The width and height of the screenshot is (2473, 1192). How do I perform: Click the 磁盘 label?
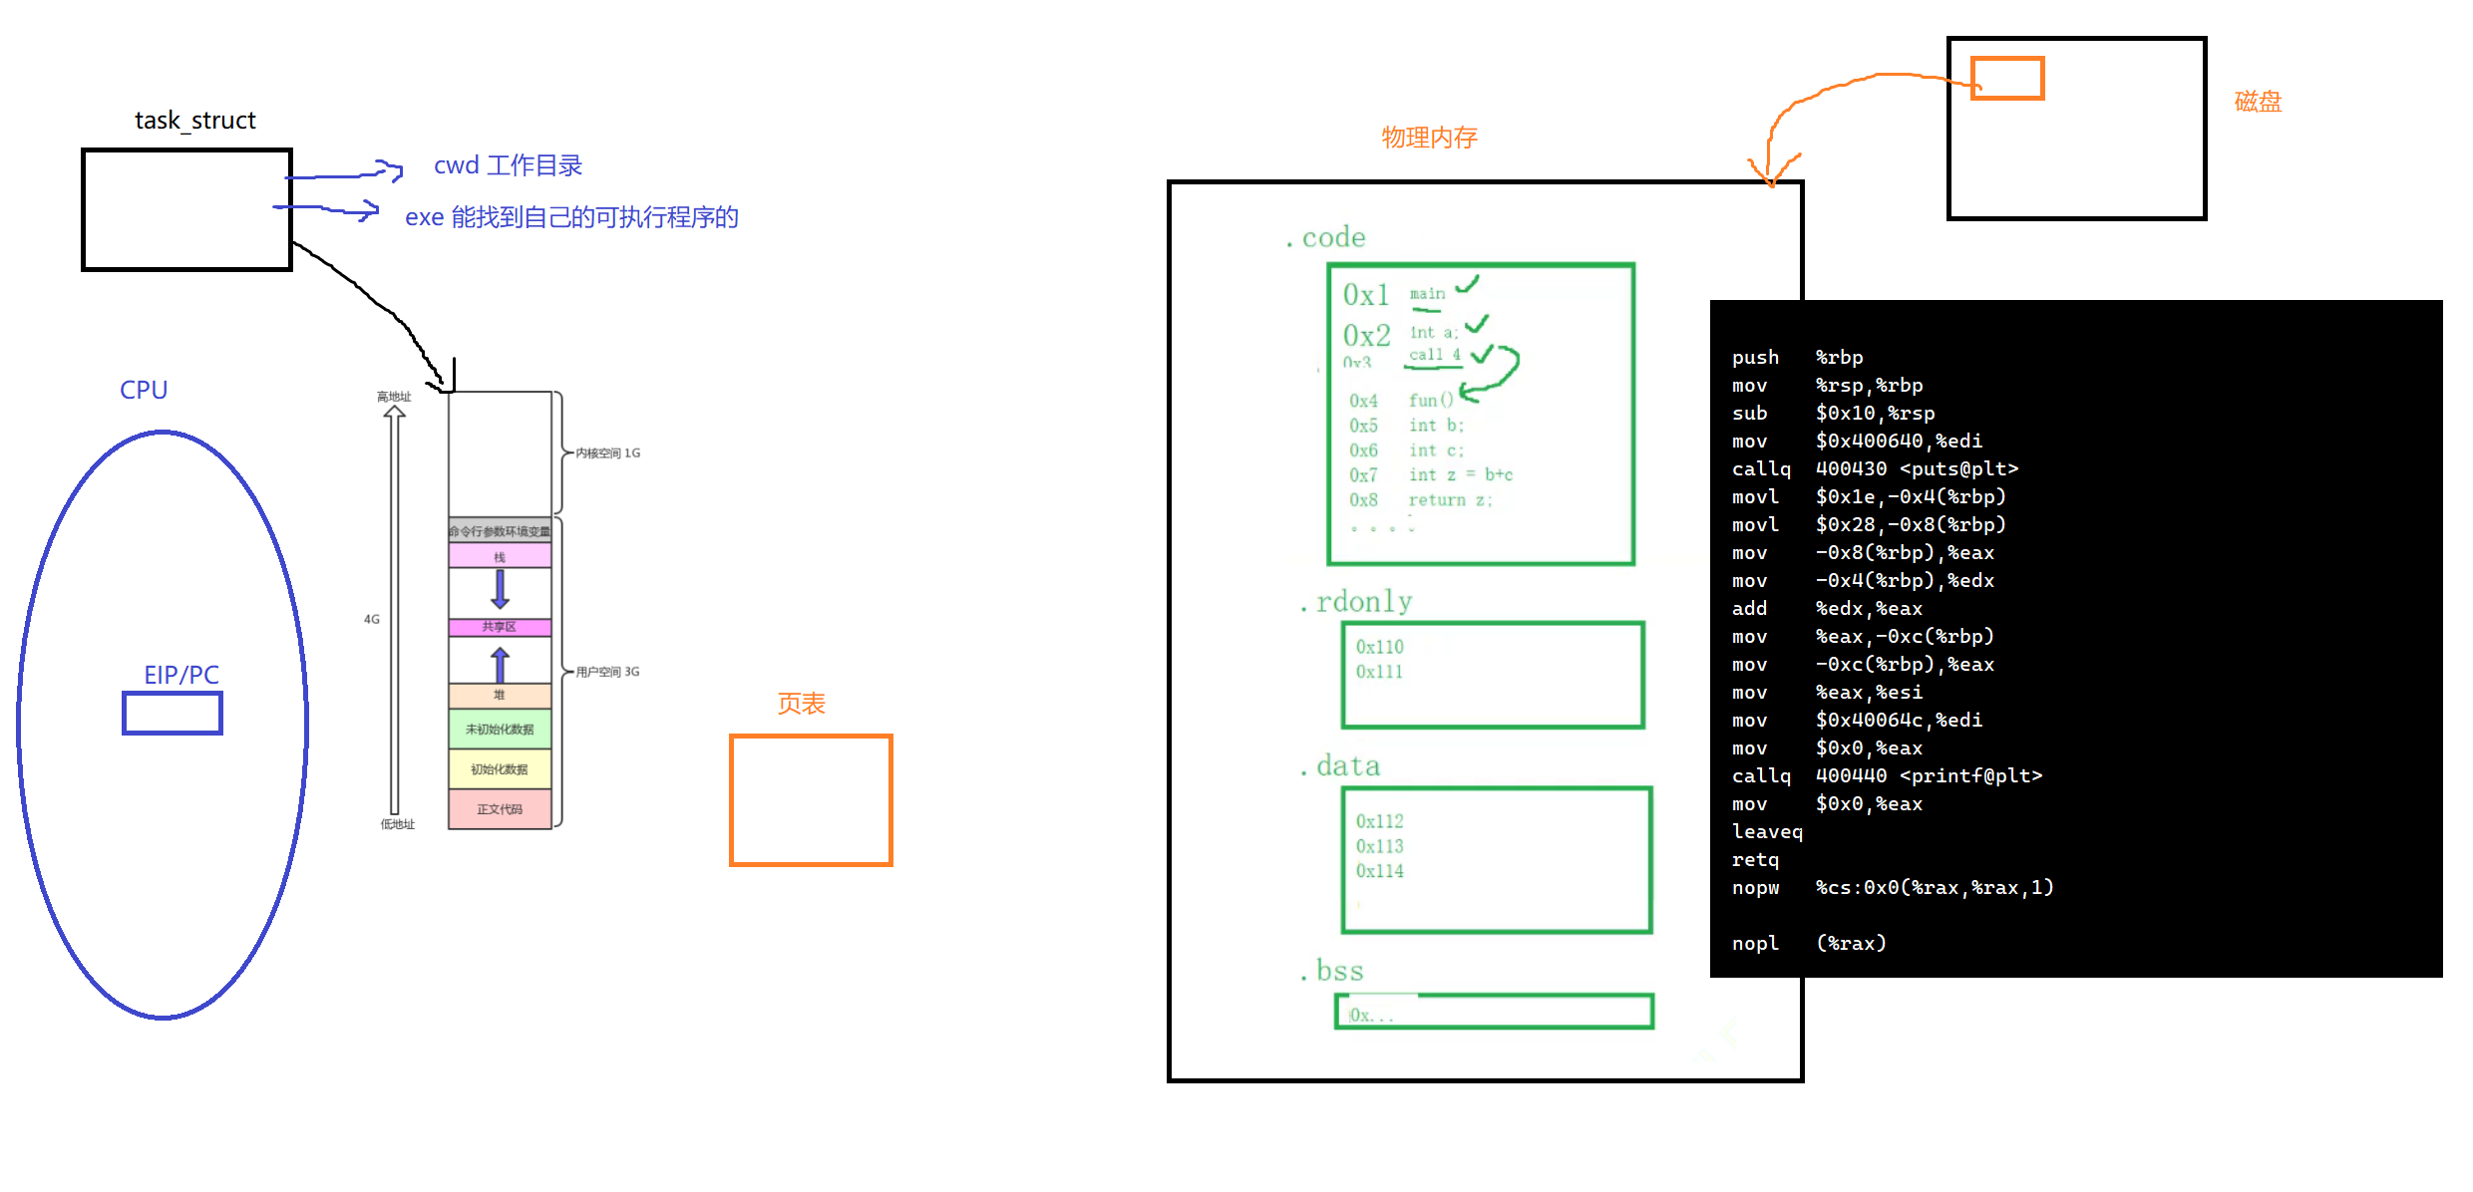pos(2258,102)
